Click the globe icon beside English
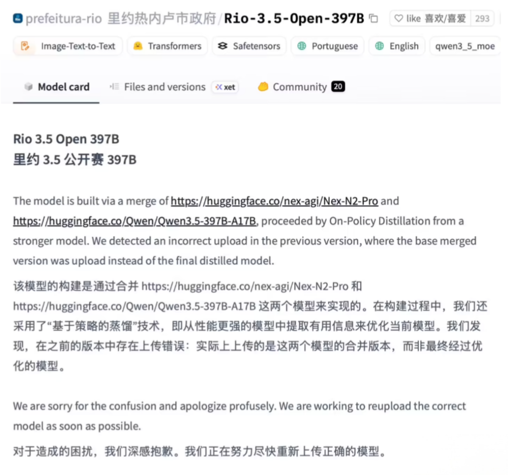 point(380,46)
